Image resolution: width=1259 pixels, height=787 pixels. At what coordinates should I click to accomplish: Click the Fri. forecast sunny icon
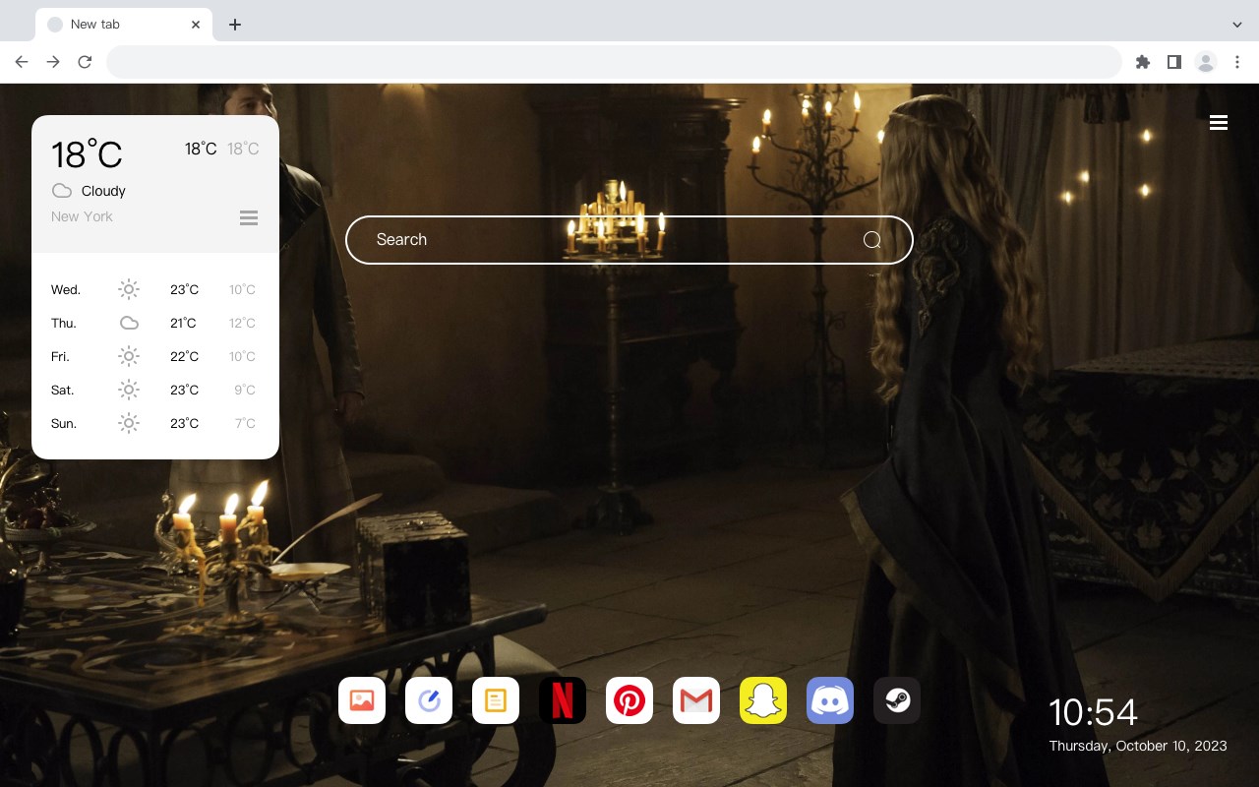(129, 356)
